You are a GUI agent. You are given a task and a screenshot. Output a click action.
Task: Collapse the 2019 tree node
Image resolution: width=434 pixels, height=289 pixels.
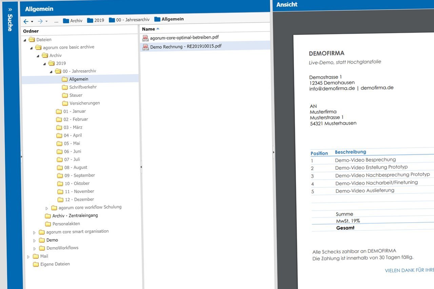(x=44, y=64)
